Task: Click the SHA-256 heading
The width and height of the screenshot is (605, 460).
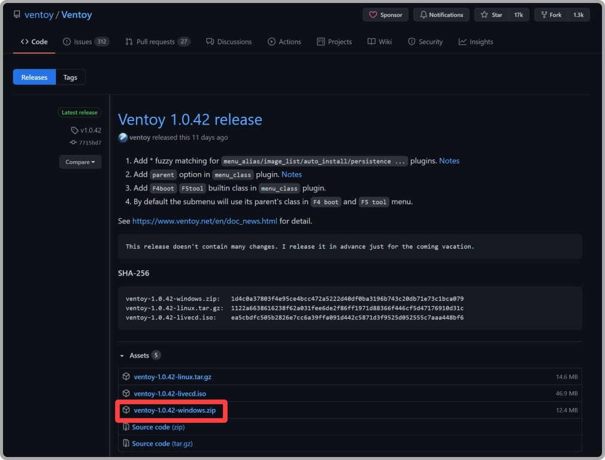Action: click(x=134, y=273)
